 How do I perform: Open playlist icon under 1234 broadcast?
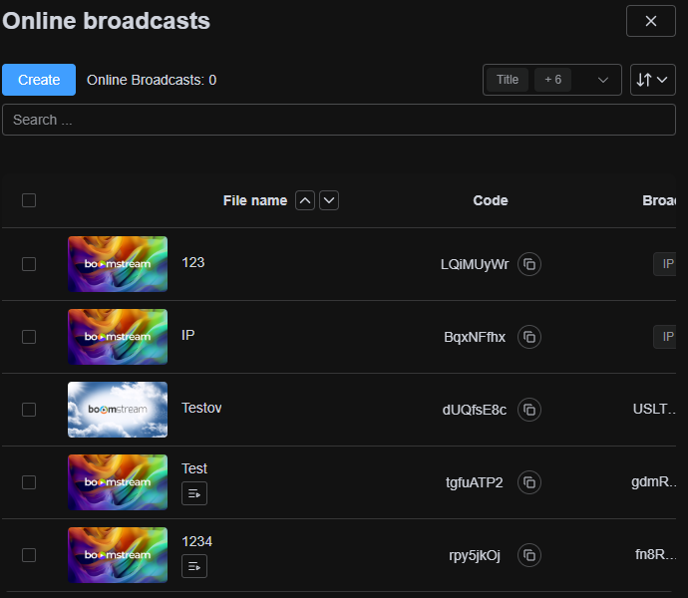194,566
